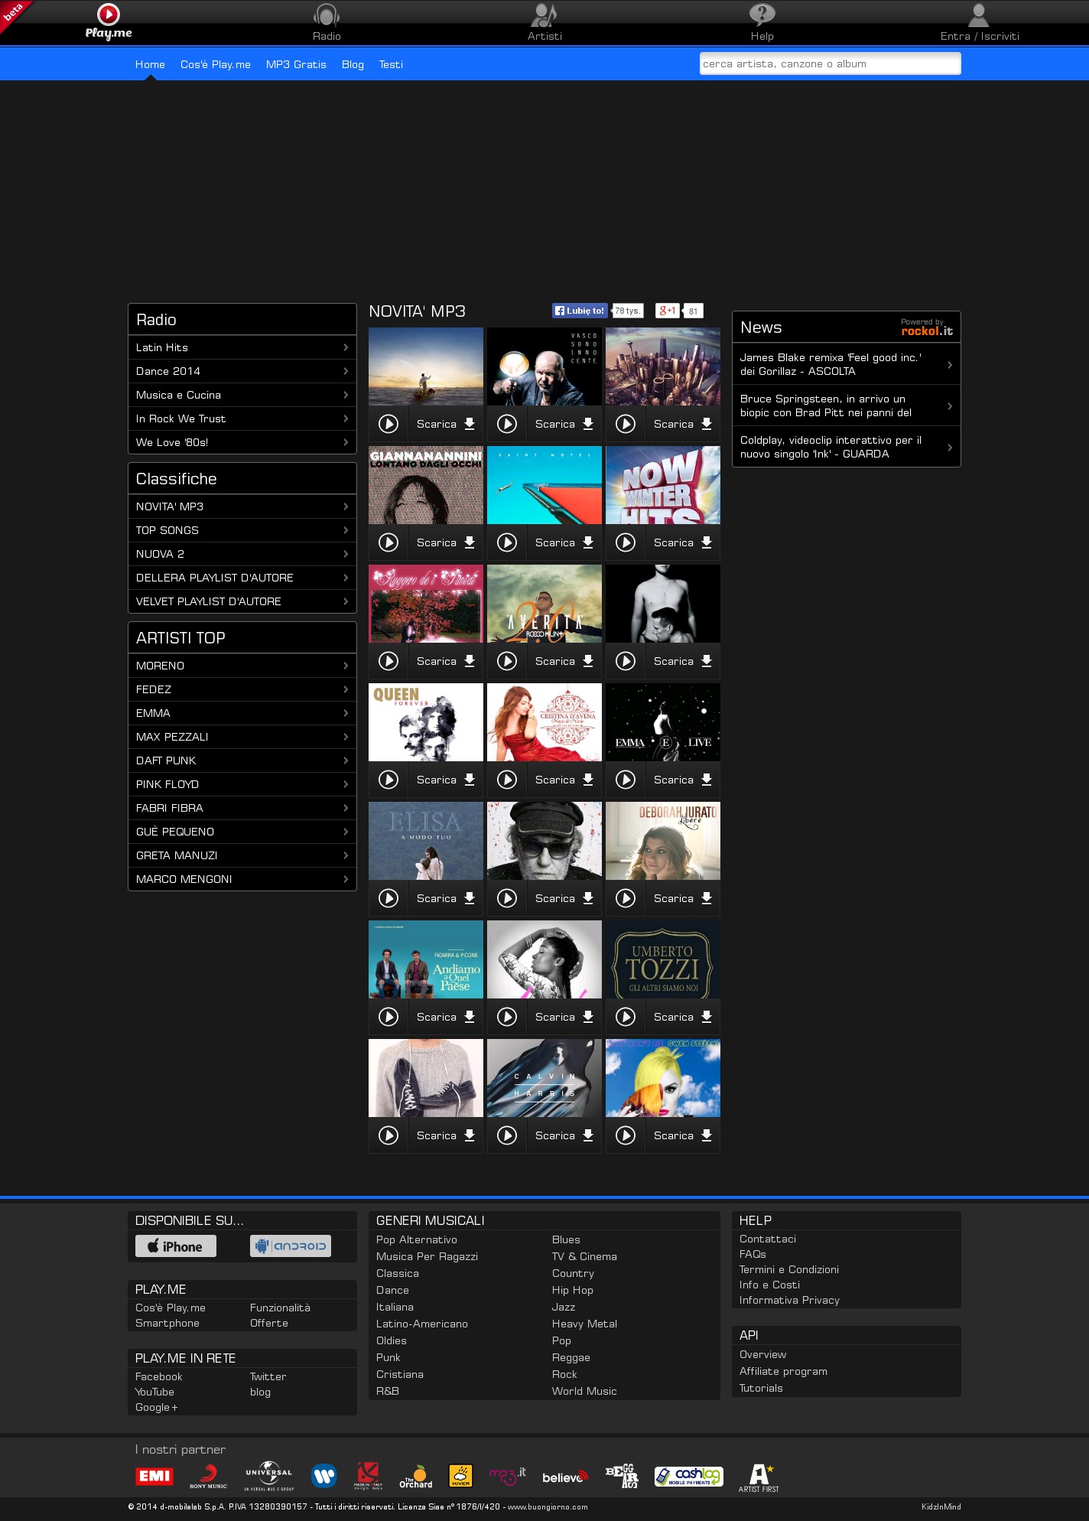Viewport: 1089px width, 1521px height.
Task: Click the Google +1 button
Action: [x=668, y=311]
